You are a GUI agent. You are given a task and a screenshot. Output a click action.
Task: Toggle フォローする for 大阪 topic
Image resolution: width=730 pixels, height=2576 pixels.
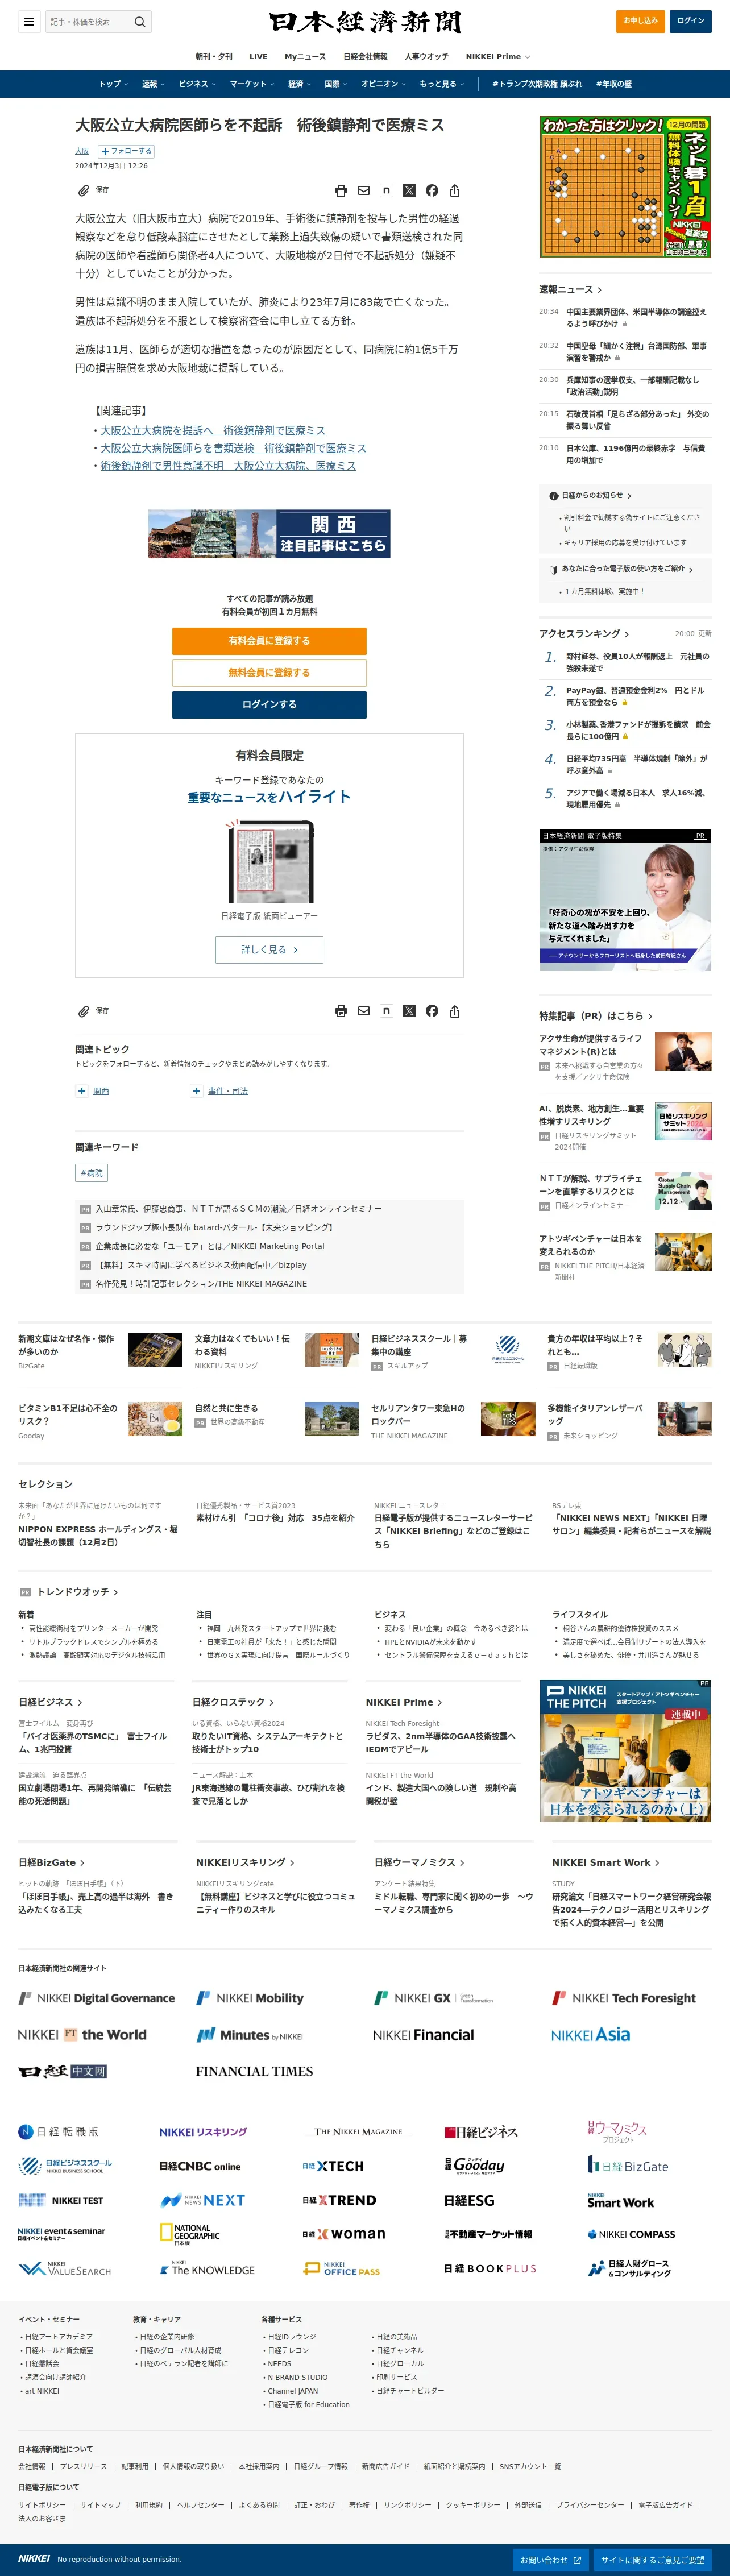coord(126,151)
